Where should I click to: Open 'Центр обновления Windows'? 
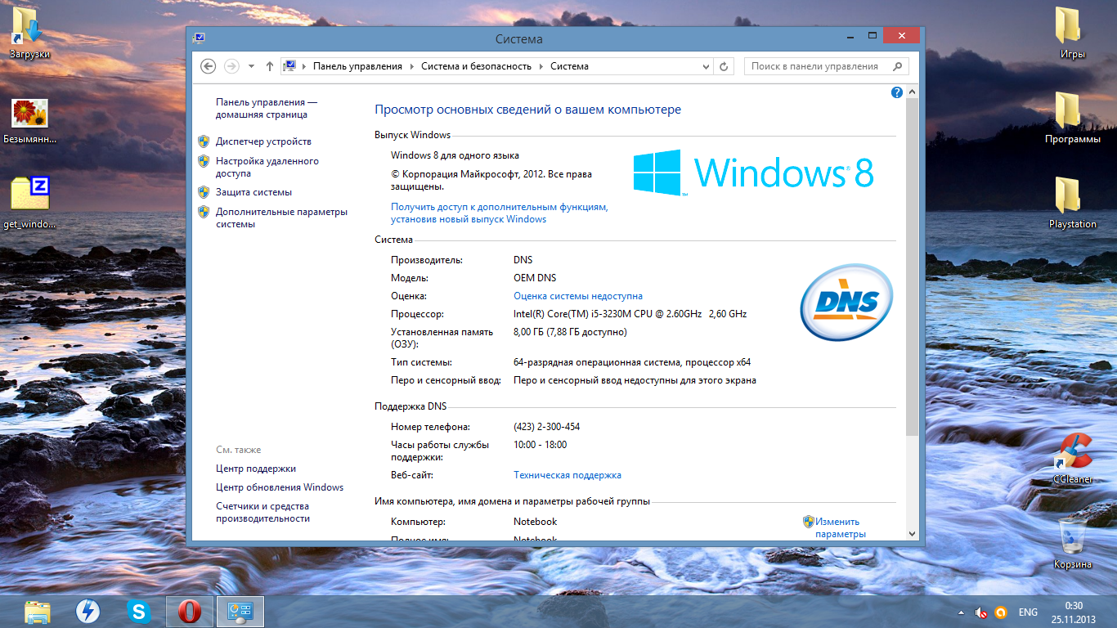[x=280, y=487]
